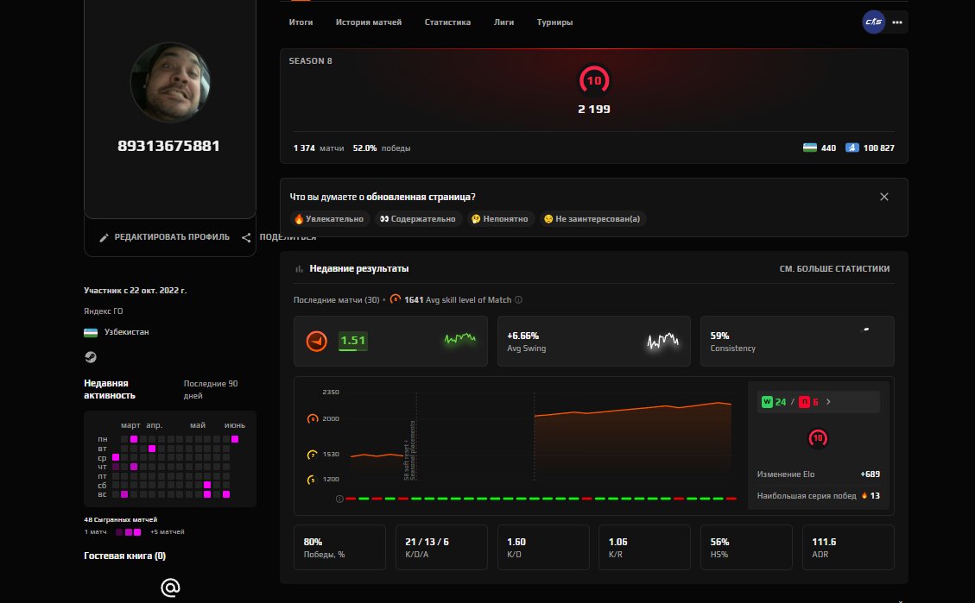Click Редактировать профиль button
The image size is (975, 603).
[x=165, y=237]
